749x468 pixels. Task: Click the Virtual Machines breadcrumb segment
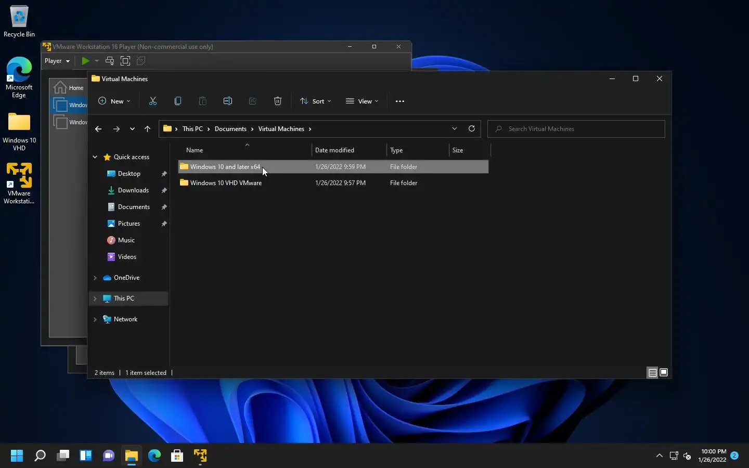tap(281, 129)
